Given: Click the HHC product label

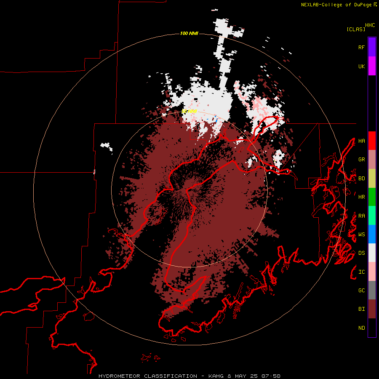Looking at the screenshot, I should pos(370,25).
